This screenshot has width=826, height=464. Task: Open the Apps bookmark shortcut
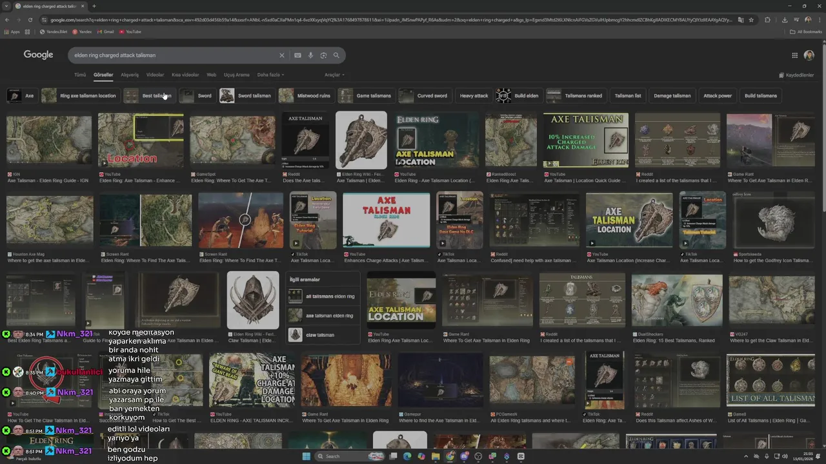(12, 32)
